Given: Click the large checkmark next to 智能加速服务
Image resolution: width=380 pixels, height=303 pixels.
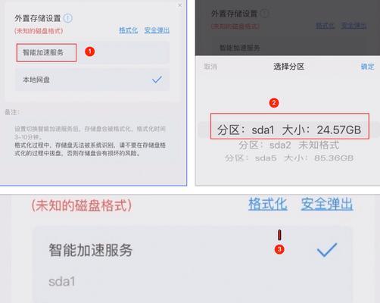Looking at the screenshot, I should [x=327, y=250].
